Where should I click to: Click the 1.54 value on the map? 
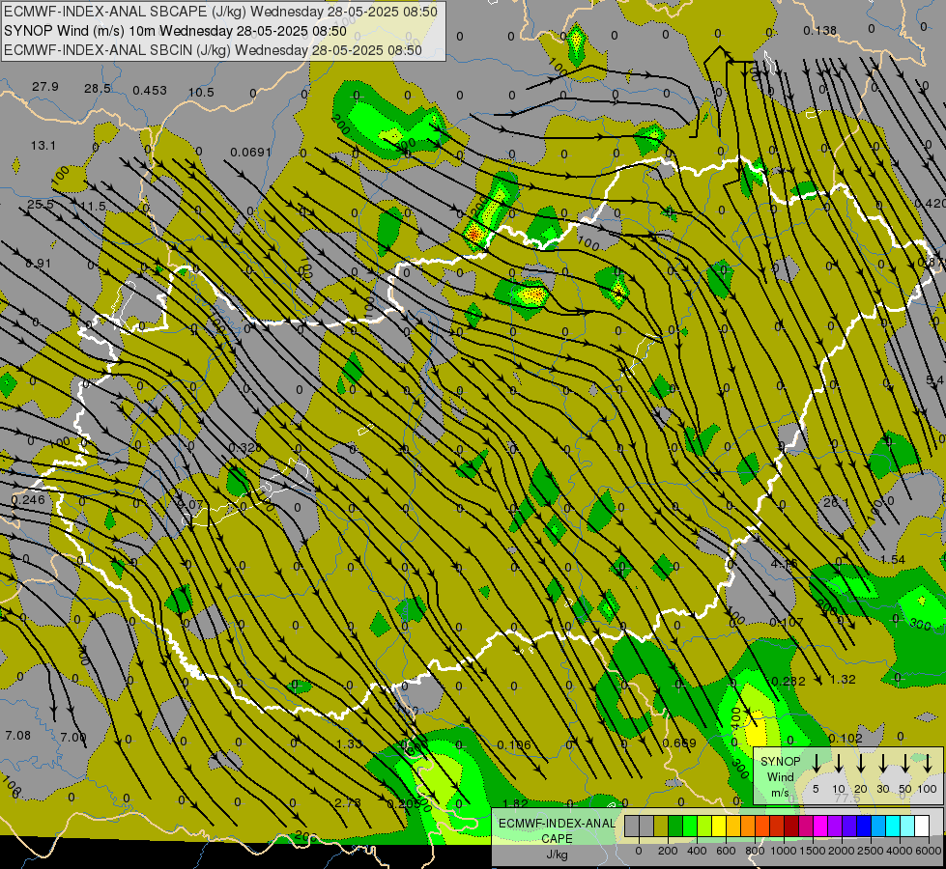click(892, 560)
